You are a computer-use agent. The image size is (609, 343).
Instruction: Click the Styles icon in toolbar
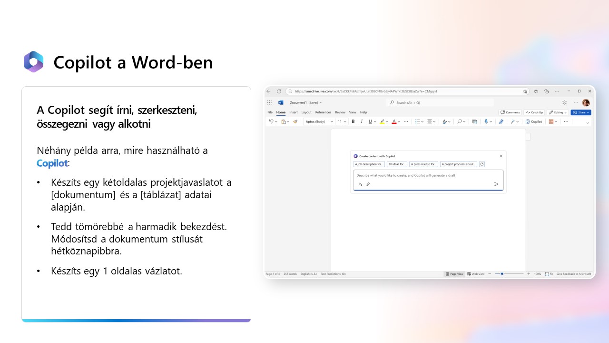444,121
